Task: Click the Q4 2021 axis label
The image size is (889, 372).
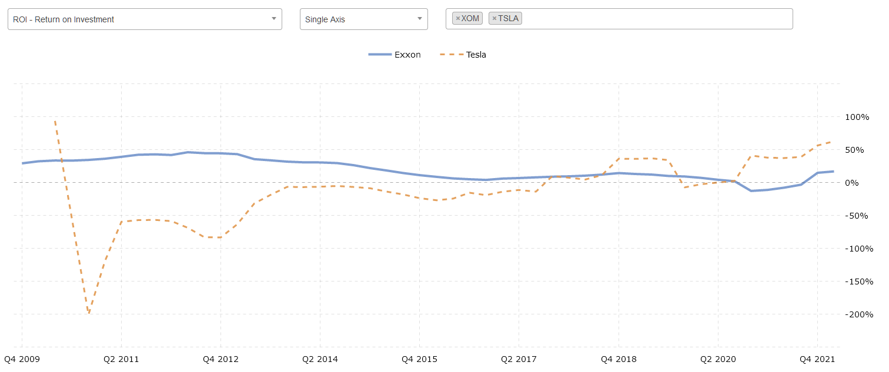Action: pos(817,359)
